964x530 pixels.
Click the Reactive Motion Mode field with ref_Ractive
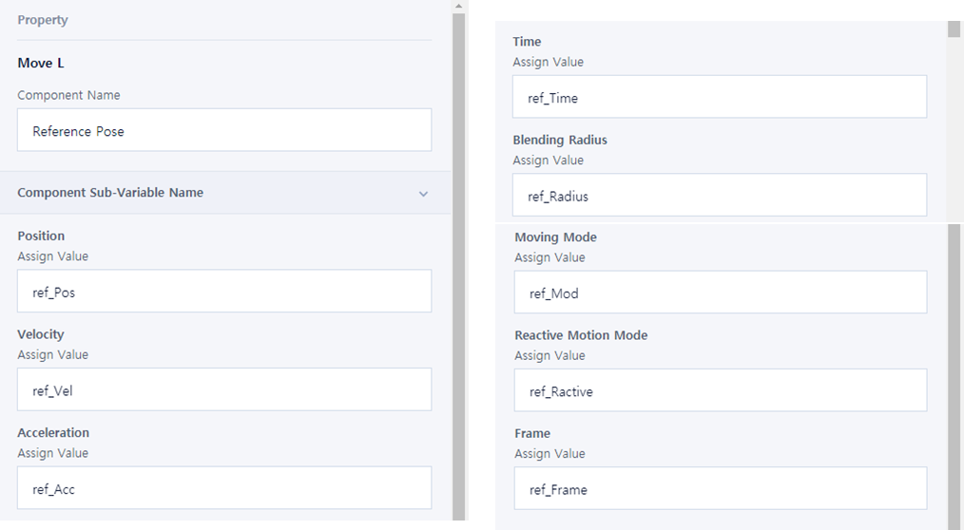click(720, 390)
